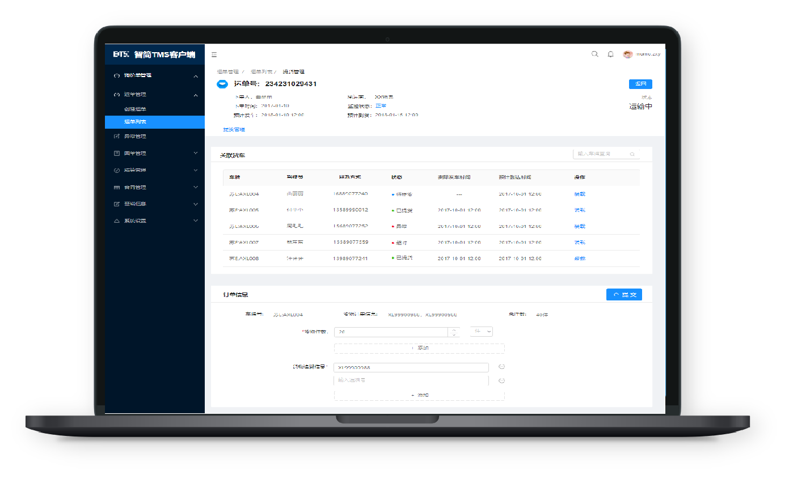
Task: Click 添加 below the quantity field
Action: coord(419,348)
